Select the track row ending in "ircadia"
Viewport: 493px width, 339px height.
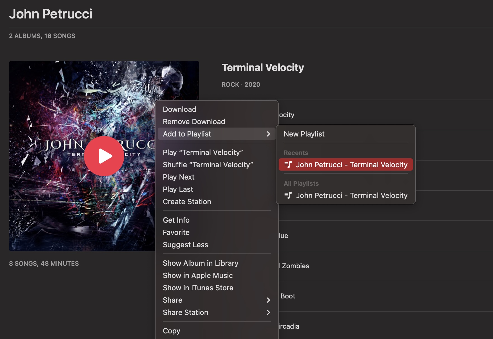tap(386, 326)
